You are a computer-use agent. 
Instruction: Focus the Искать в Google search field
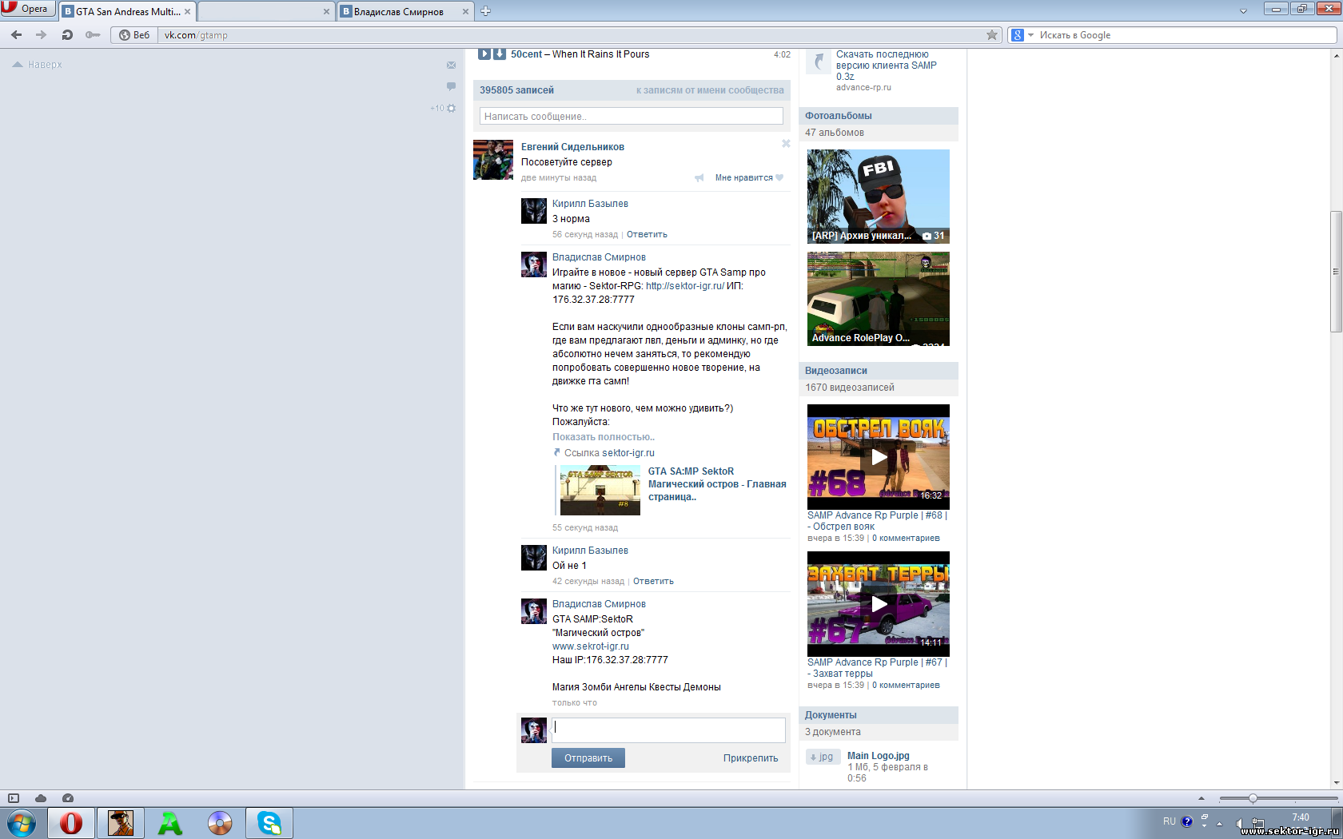[1186, 35]
